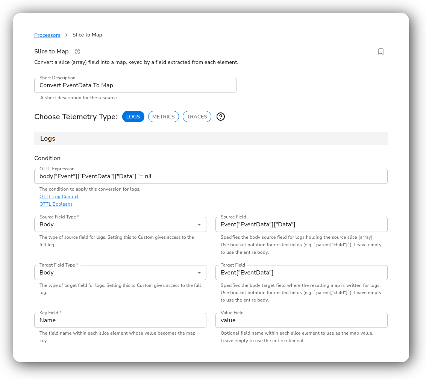
Task: Choose the TRACES telemetry type
Action: pyautogui.click(x=197, y=117)
